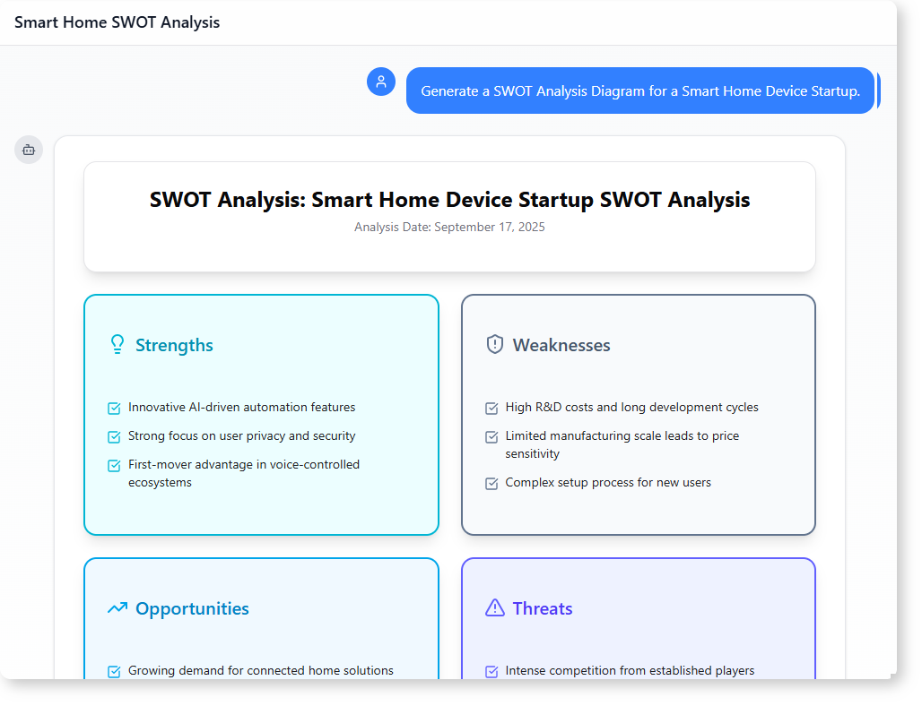
Task: Click the SWOT Analysis main report title
Action: (449, 199)
